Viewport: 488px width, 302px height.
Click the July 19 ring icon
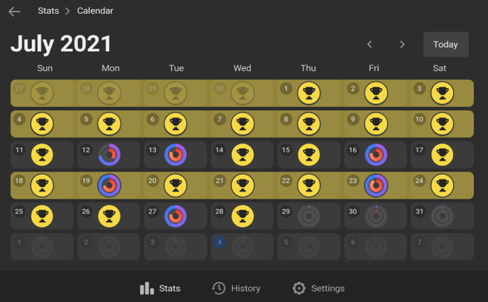109,186
